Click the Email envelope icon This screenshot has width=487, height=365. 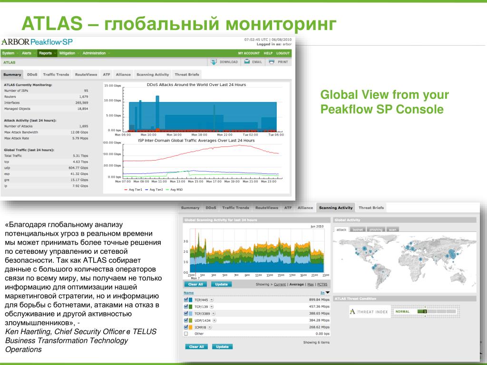coord(247,62)
